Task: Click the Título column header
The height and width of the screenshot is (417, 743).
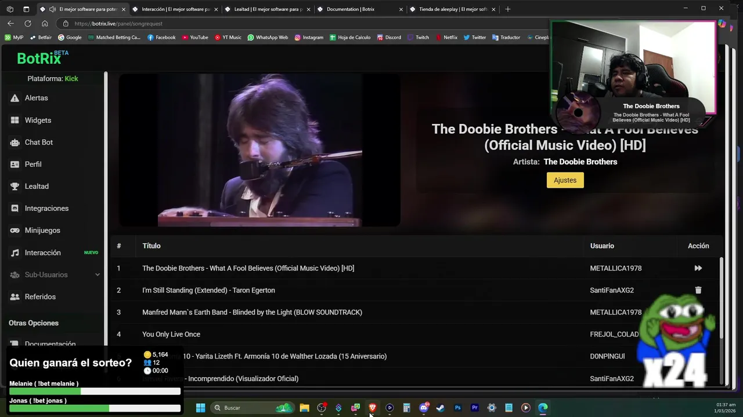Action: point(151,246)
